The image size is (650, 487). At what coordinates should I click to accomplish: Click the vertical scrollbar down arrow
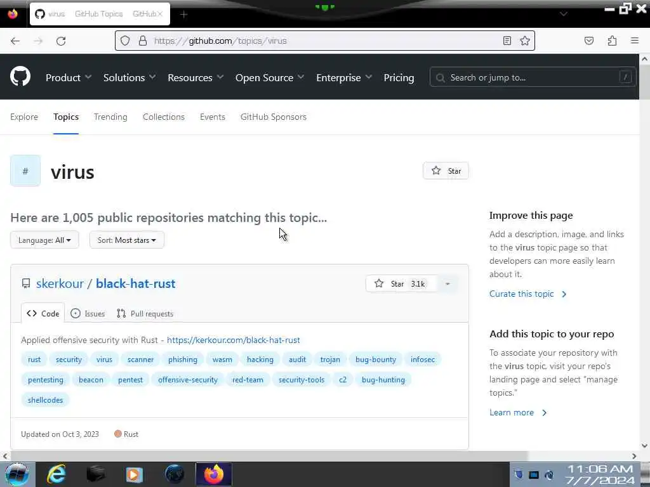[644, 446]
